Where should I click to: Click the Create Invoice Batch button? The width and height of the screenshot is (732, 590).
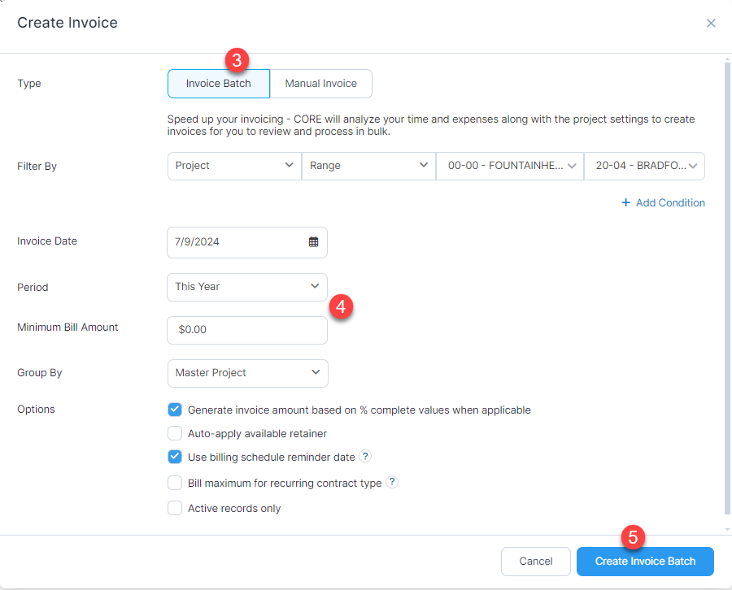pos(645,561)
